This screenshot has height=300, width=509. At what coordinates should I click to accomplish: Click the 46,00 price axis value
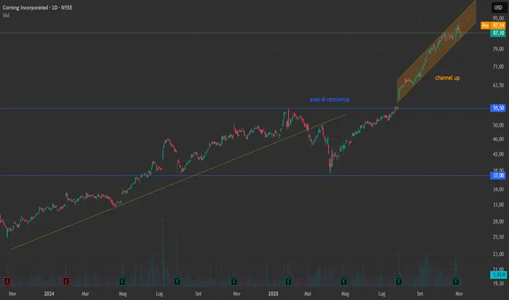click(498, 139)
